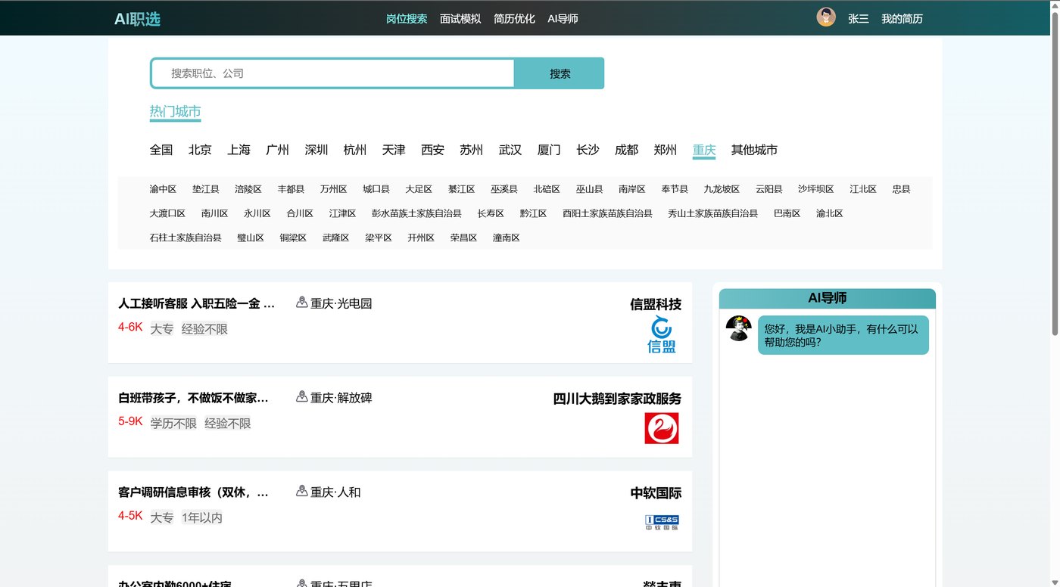Click the red swan logo of 四川大鹅到家

662,428
